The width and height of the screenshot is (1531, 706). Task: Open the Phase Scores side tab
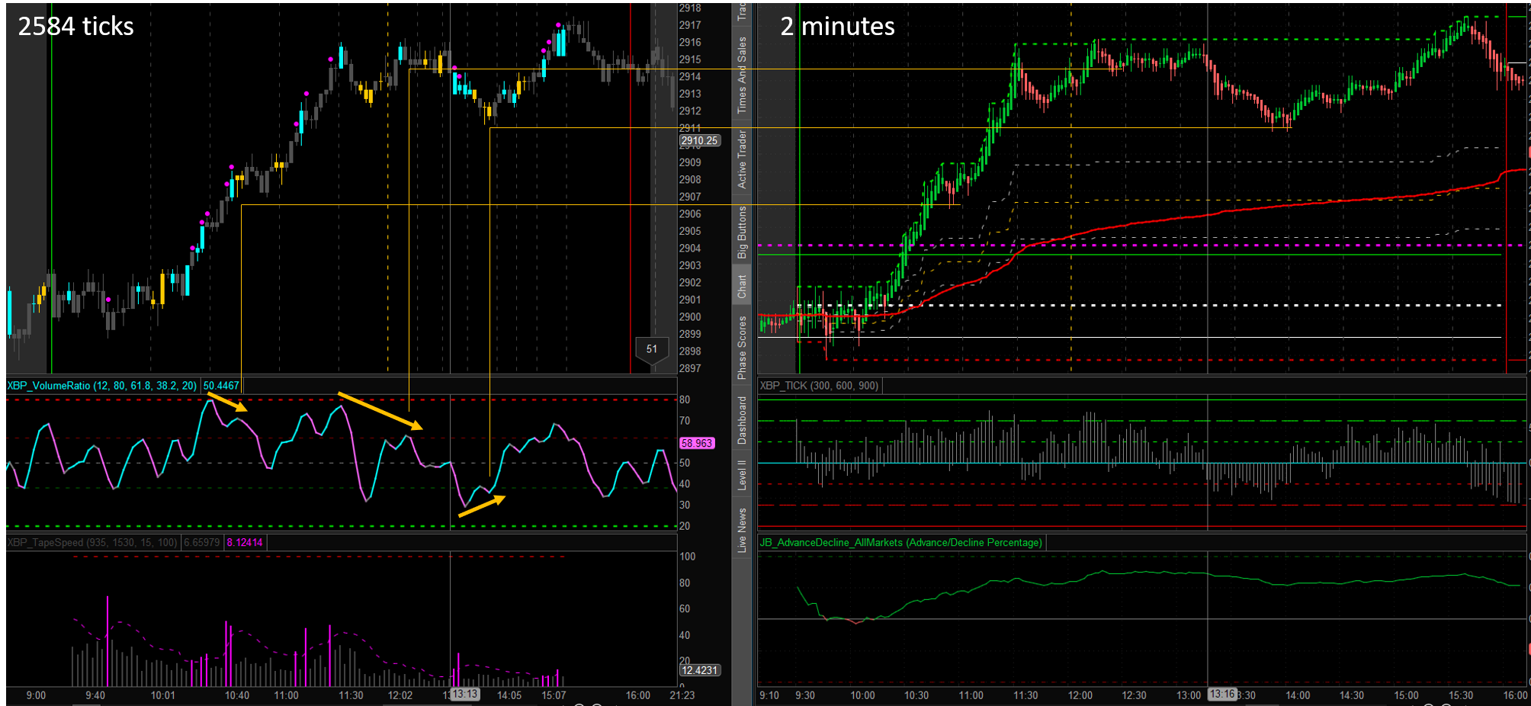(x=741, y=347)
